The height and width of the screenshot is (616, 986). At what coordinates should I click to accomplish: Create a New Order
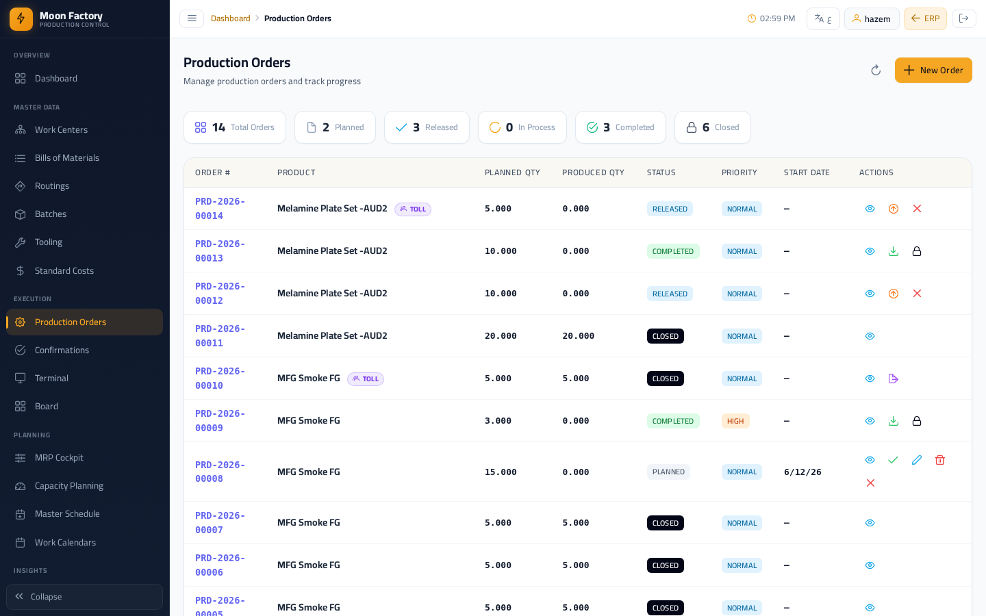tap(933, 70)
